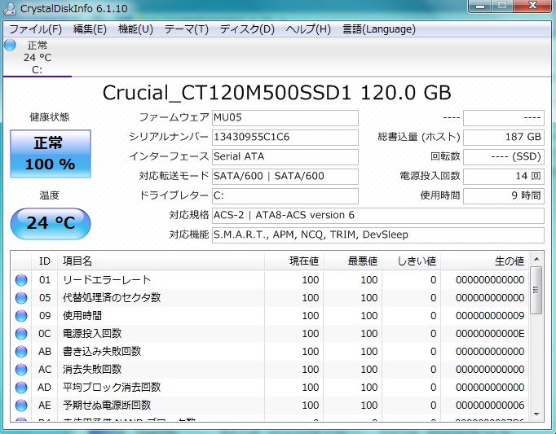Click the 対応機能 field listing S.M.A.R.T., APM

(378, 235)
